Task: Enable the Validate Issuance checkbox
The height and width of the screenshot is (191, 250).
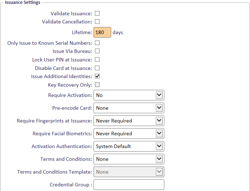Action: pos(97,13)
